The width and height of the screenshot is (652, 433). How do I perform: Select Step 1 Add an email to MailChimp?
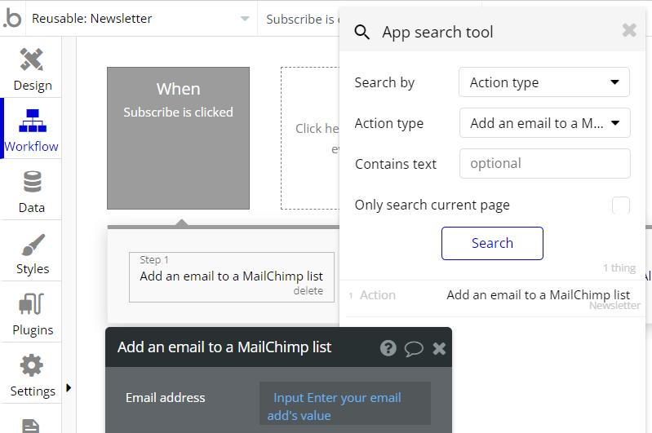(x=232, y=276)
